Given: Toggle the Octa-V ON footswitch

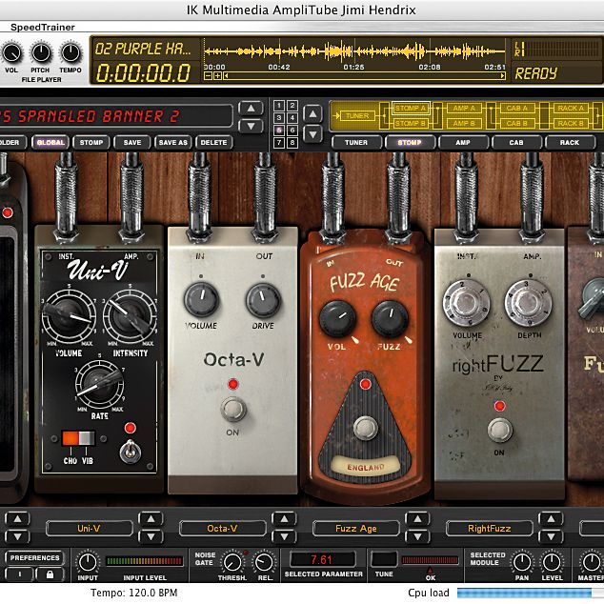Looking at the screenshot, I should point(233,409).
